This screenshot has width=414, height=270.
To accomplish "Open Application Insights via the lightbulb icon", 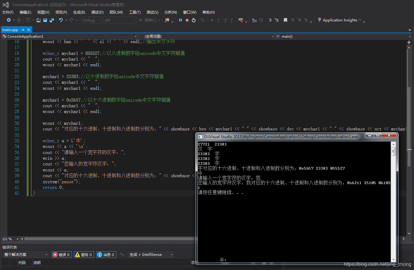I will [319, 20].
